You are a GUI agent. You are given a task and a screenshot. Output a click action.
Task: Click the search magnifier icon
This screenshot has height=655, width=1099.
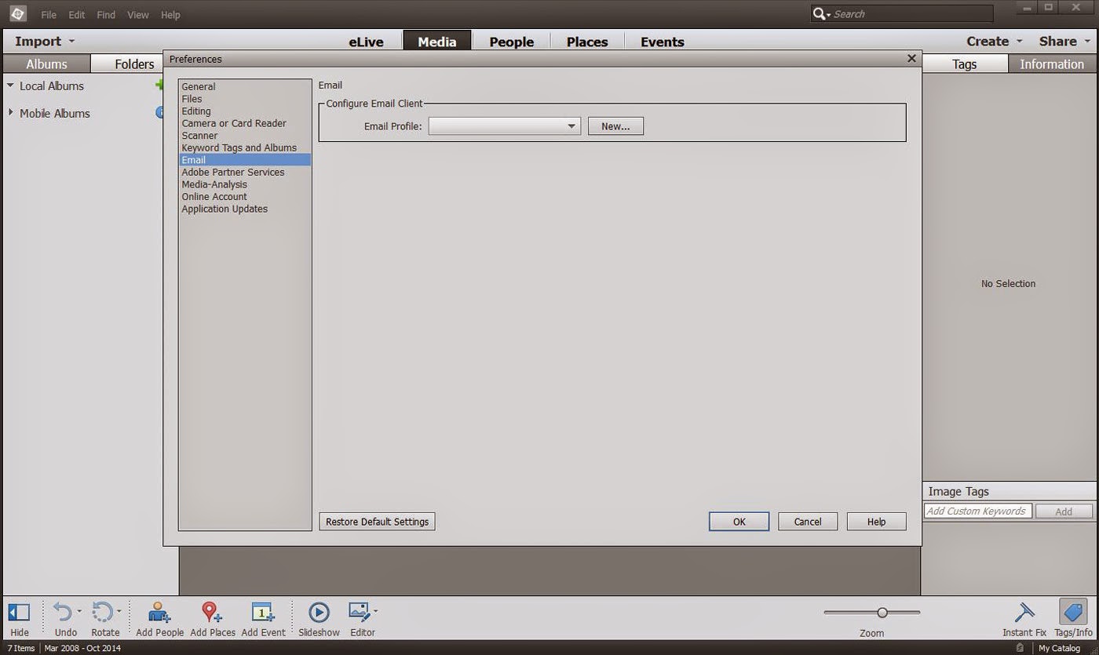[x=820, y=14]
